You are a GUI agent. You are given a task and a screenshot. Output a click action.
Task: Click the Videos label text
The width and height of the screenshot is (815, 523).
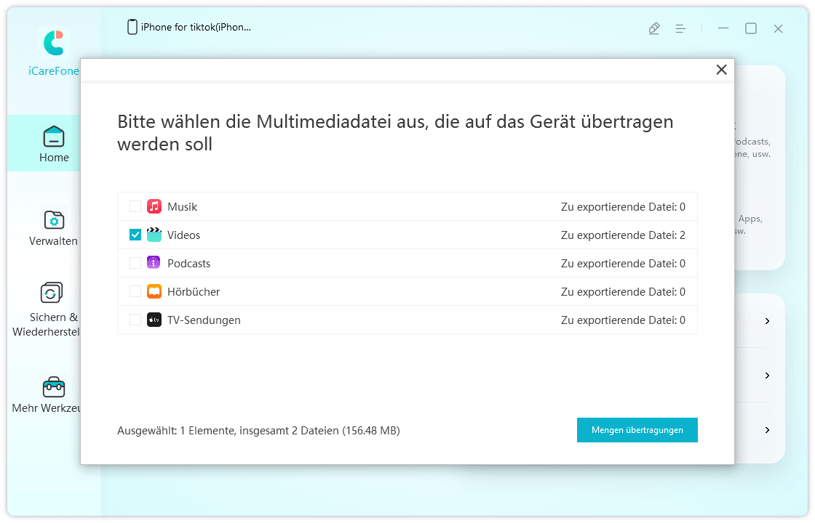(183, 235)
